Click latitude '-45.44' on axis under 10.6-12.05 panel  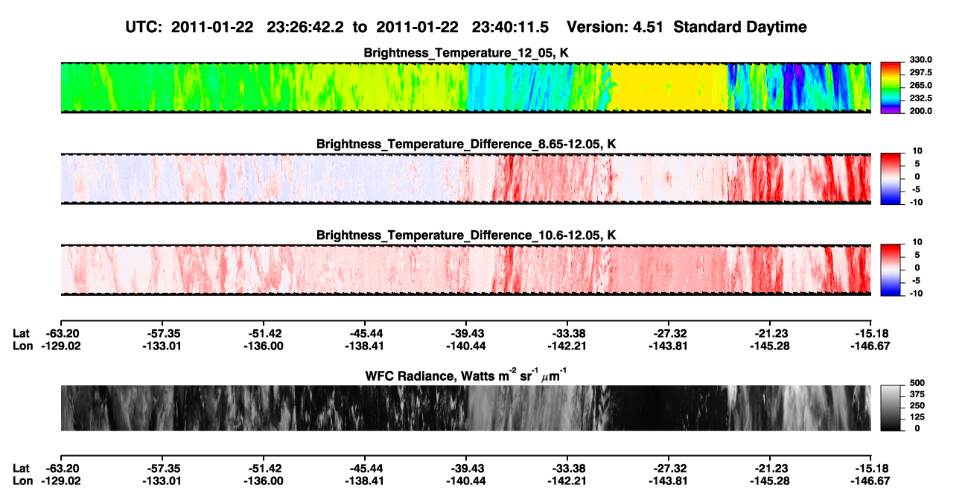pos(365,332)
